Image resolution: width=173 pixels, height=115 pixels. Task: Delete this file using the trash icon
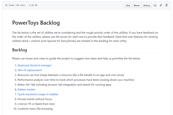click(167, 5)
